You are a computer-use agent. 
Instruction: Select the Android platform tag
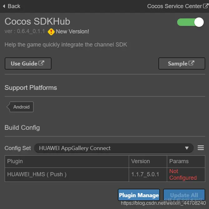pyautogui.click(x=20, y=107)
